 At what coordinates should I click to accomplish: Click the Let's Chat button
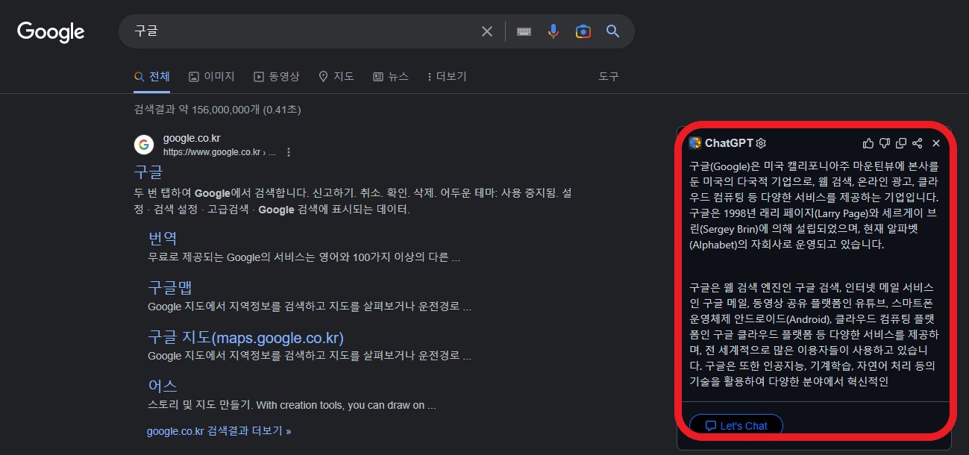point(736,425)
